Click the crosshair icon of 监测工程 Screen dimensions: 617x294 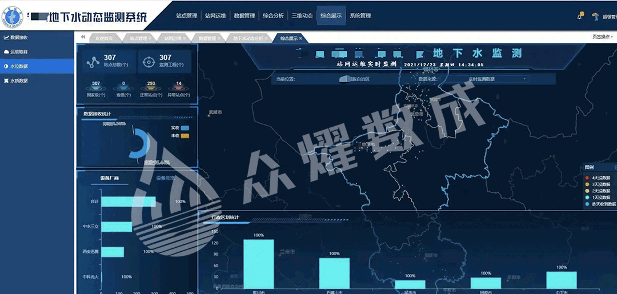(149, 62)
